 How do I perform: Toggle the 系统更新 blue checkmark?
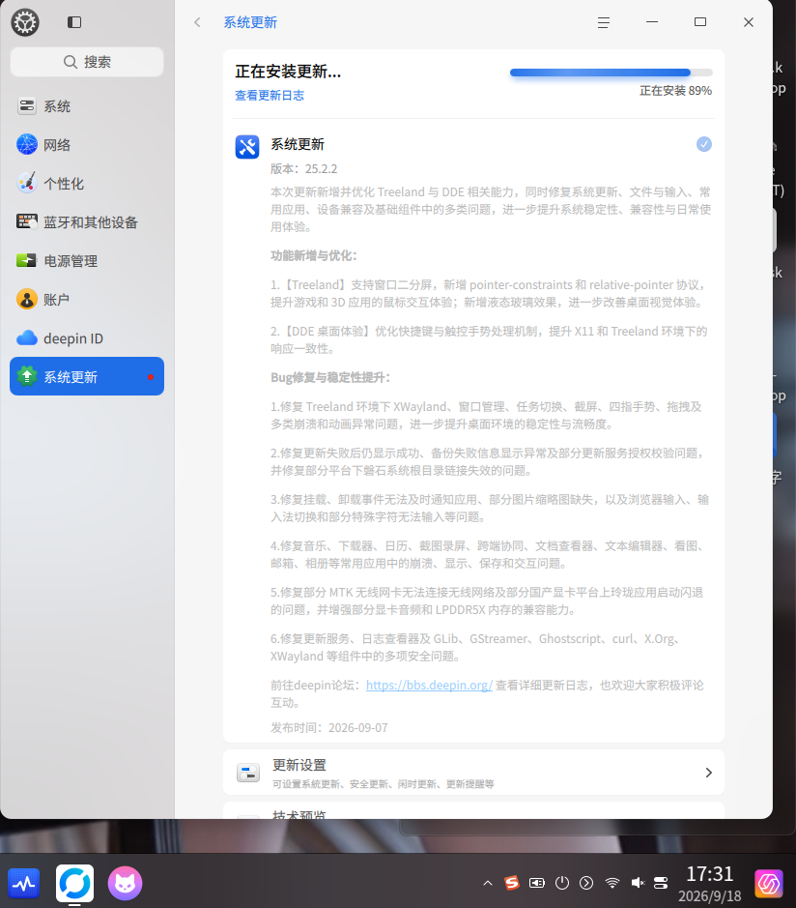(704, 144)
